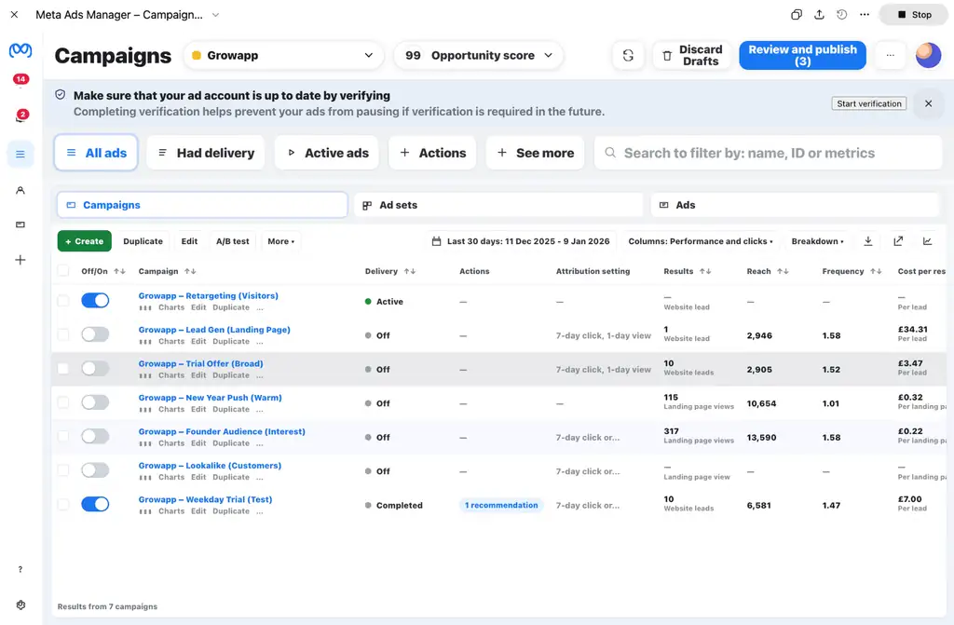Select the Had delivery filter tab
954x625 pixels.
206,153
